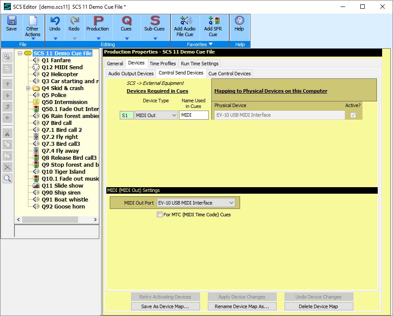This screenshot has width=393, height=316.
Task: Expand the Q4 Skid & crash tree node
Action: click(x=28, y=88)
